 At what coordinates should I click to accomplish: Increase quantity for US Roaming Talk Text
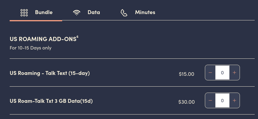point(234,73)
